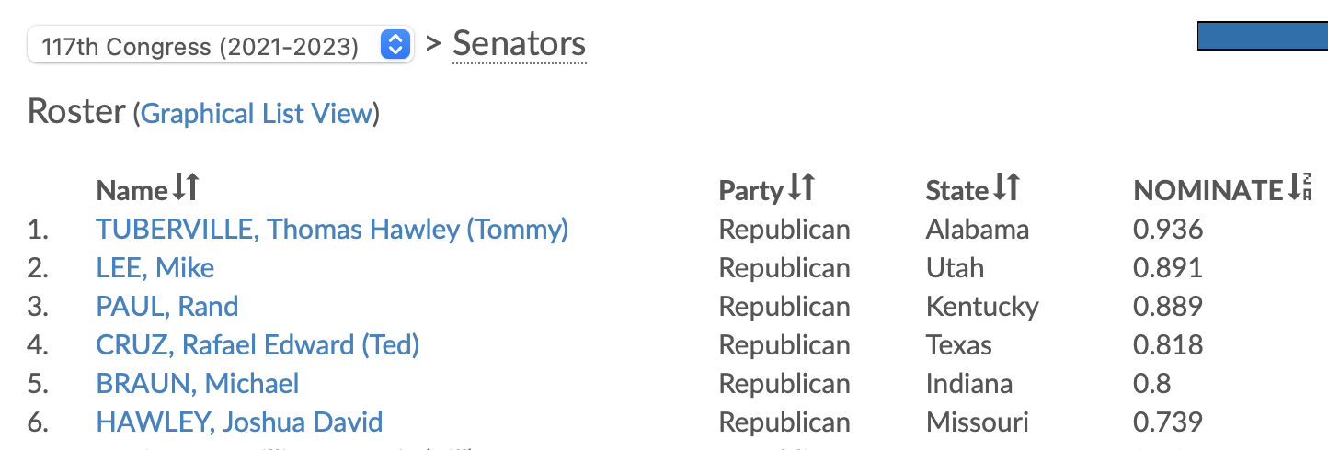Sort roster by Name column arrows
The image size is (1328, 450).
point(186,188)
